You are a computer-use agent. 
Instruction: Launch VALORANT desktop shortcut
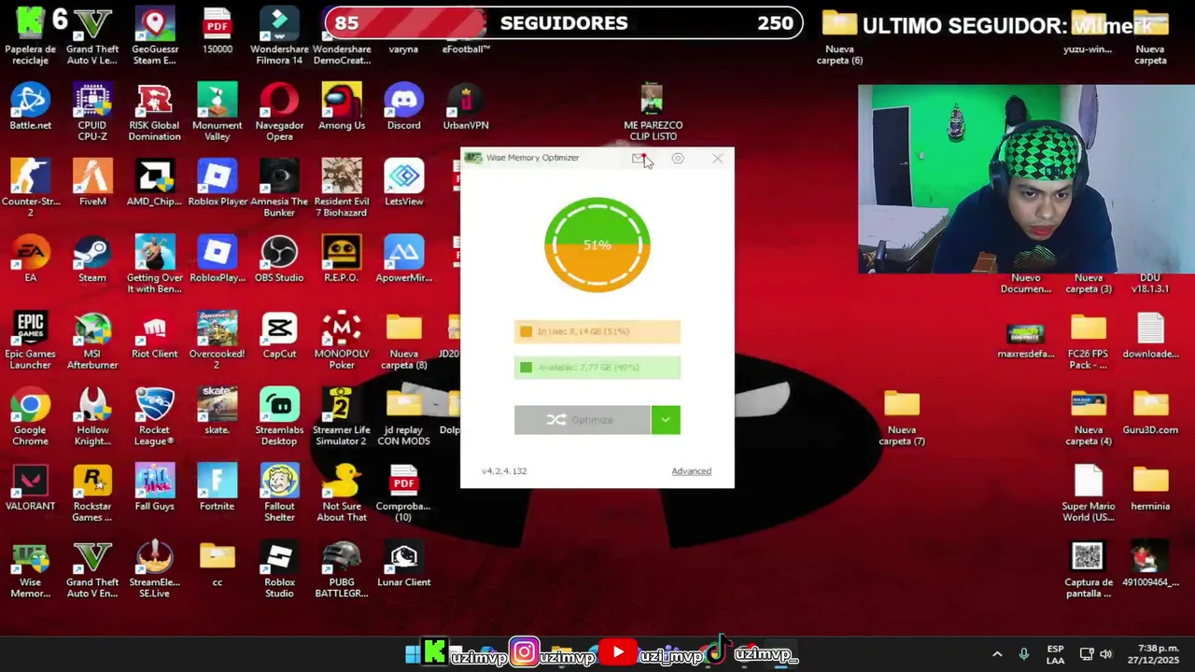pyautogui.click(x=31, y=488)
